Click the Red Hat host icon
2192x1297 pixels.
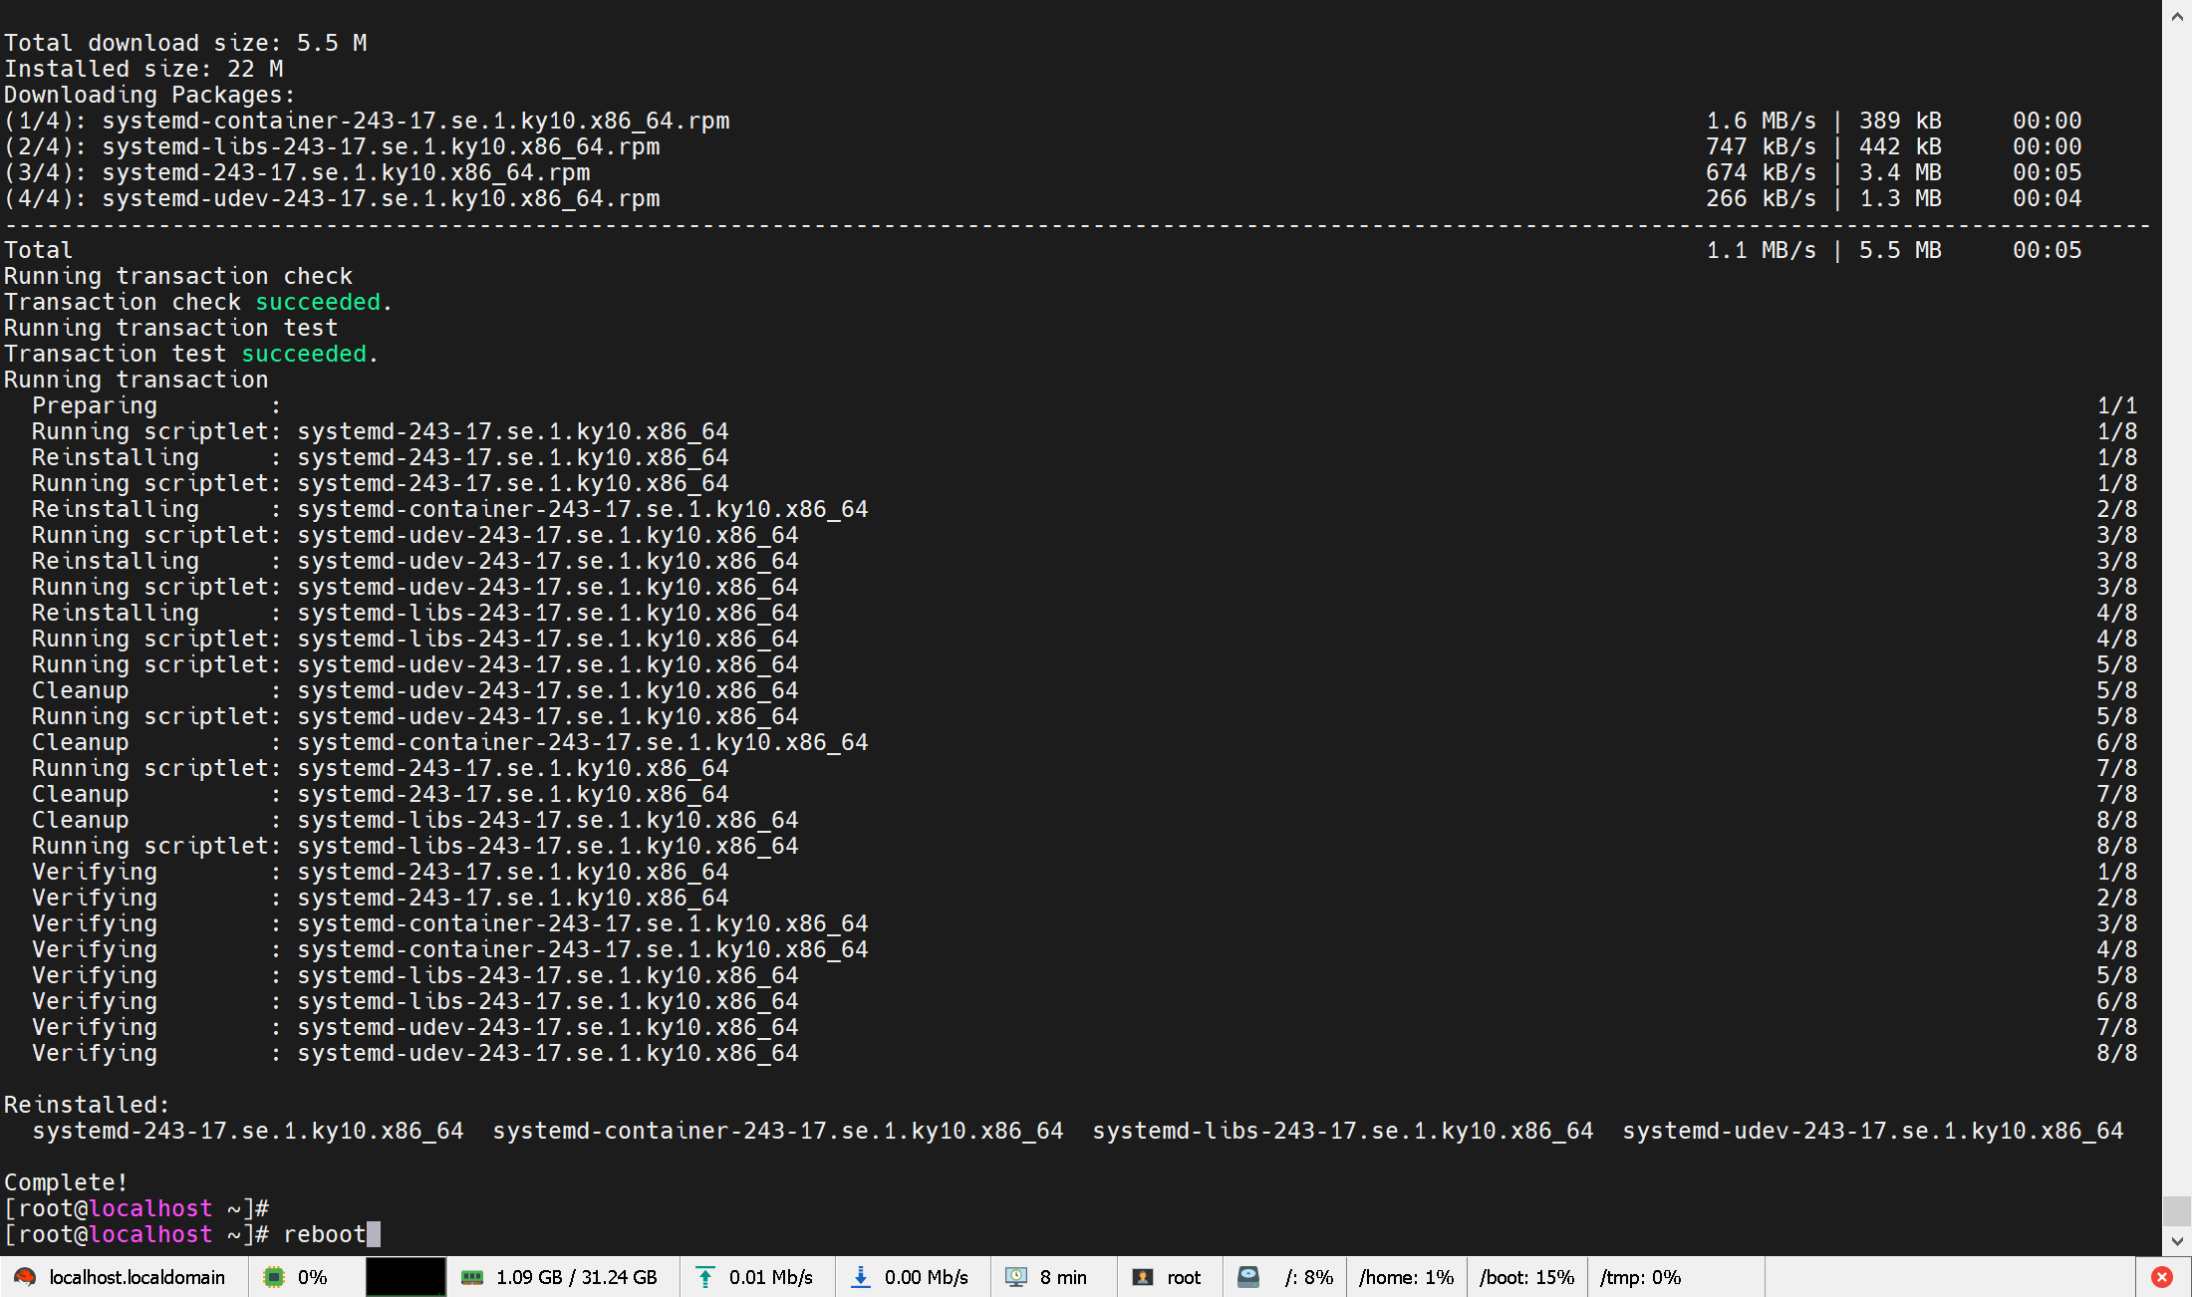tap(25, 1277)
